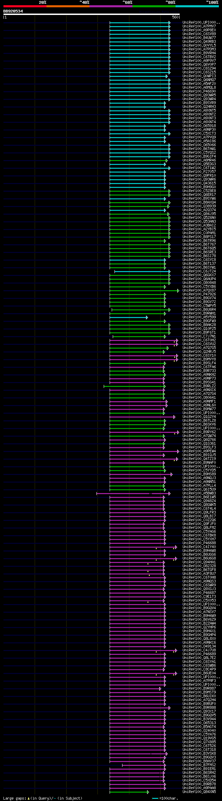Open the hit UniRef100_C0Z2Q6

click(x=199, y=520)
